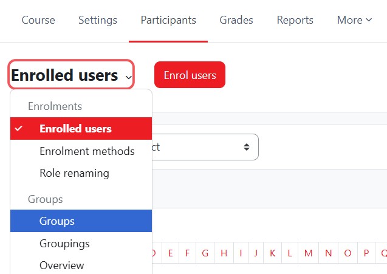The height and width of the screenshot is (274, 387).
Task: Open the Course tab
Action: pyautogui.click(x=38, y=20)
